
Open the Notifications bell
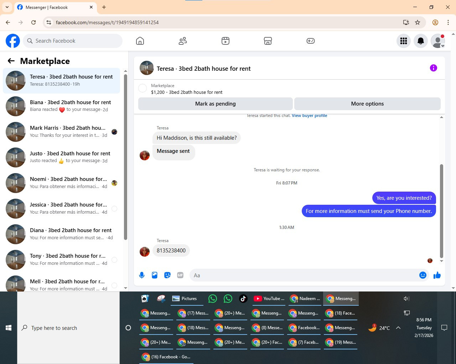pyautogui.click(x=421, y=41)
